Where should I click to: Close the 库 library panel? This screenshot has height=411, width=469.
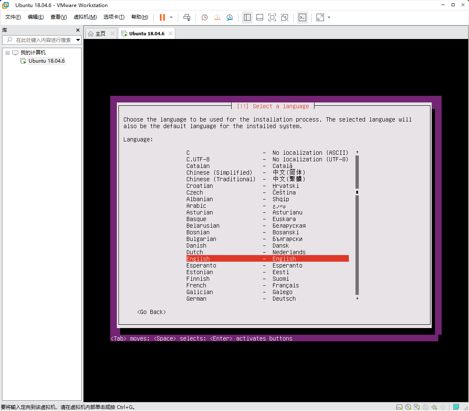click(x=78, y=30)
